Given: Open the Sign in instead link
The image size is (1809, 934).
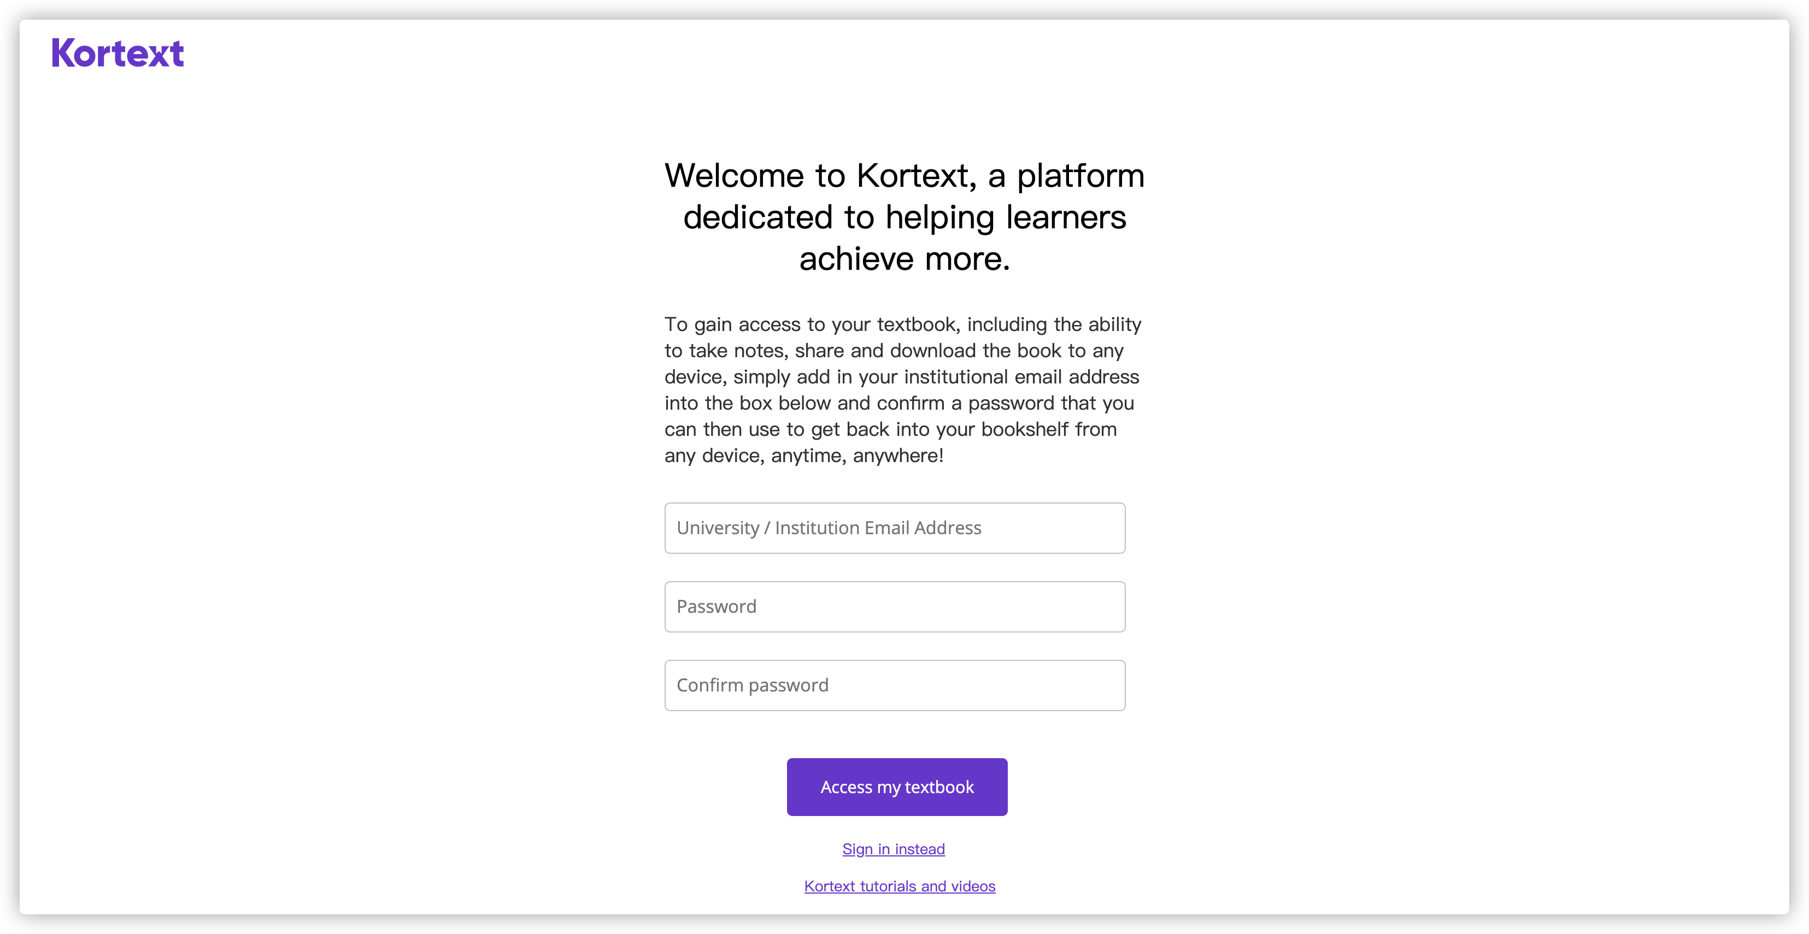Looking at the screenshot, I should (893, 849).
